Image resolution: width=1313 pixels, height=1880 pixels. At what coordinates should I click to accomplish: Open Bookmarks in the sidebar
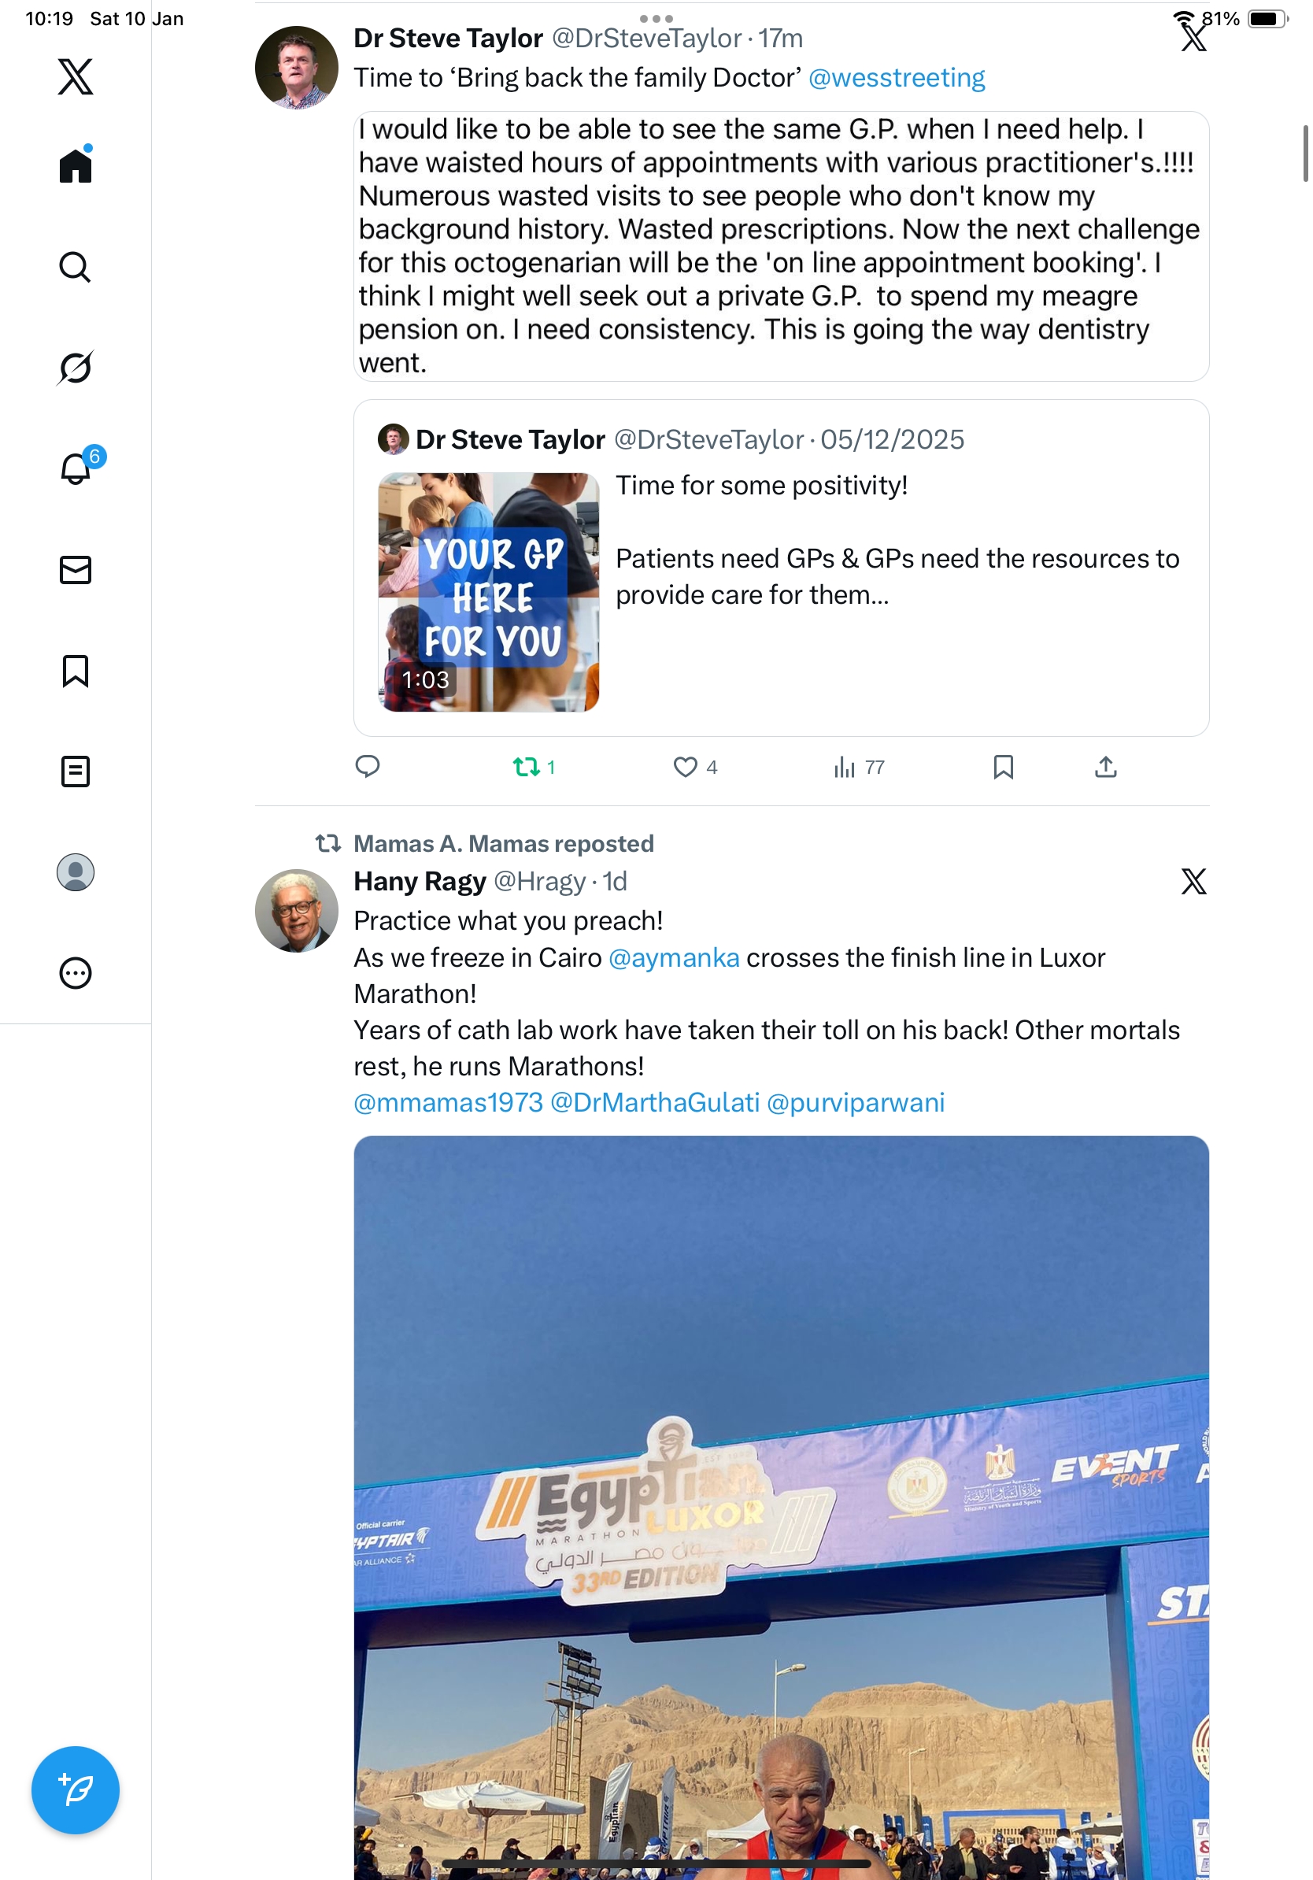coord(76,671)
